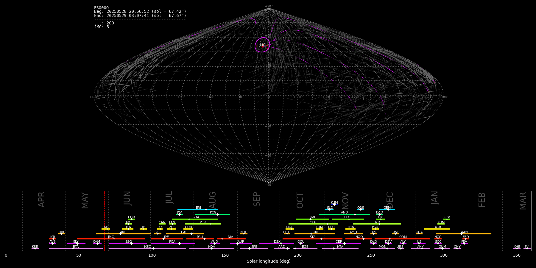Click the AUR shower label
Viewport: 536px width, 268px height.
[x=241, y=242]
